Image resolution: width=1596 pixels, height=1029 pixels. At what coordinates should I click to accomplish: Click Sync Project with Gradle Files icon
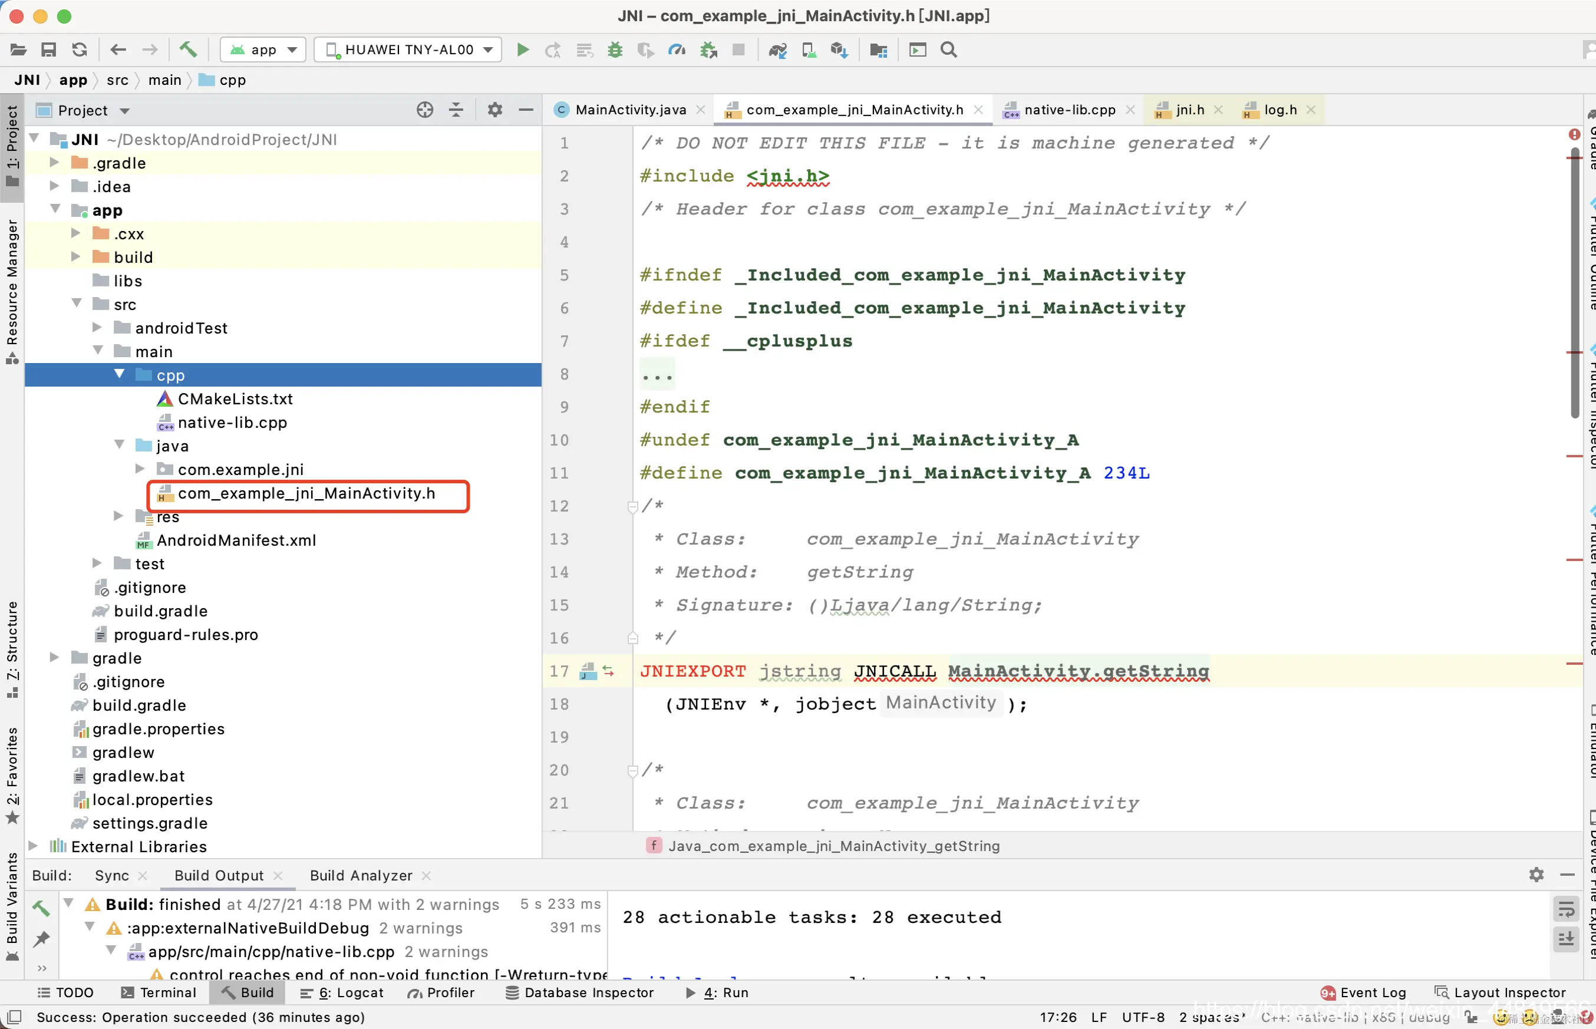(777, 50)
